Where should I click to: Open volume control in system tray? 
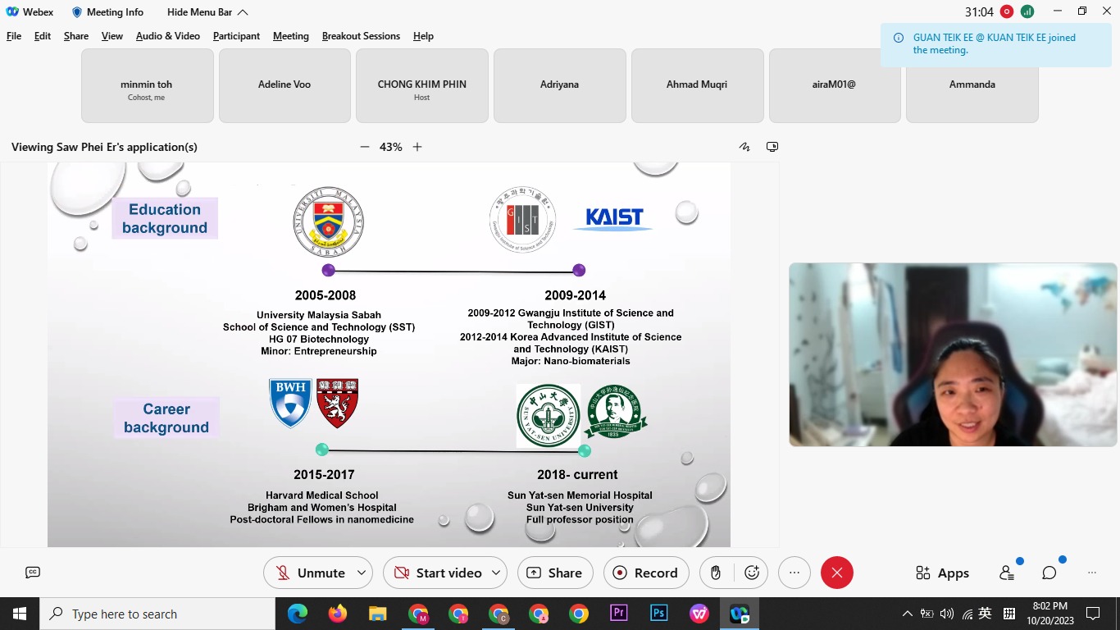947,614
